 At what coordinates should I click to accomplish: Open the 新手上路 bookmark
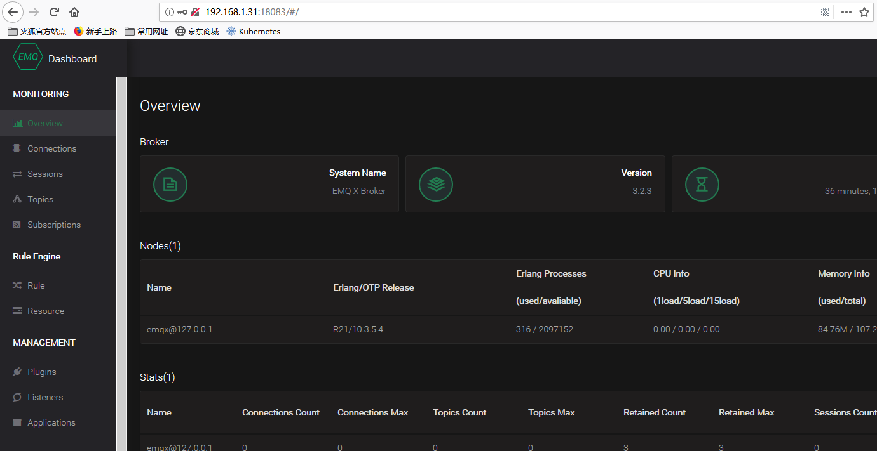click(x=95, y=31)
